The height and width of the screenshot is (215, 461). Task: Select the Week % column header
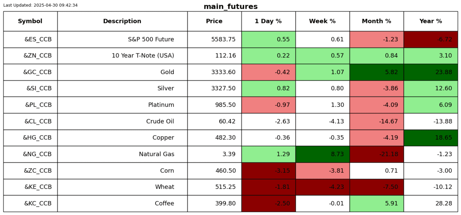[322, 21]
